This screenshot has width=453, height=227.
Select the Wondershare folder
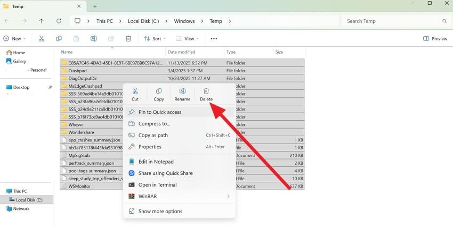tap(92, 132)
